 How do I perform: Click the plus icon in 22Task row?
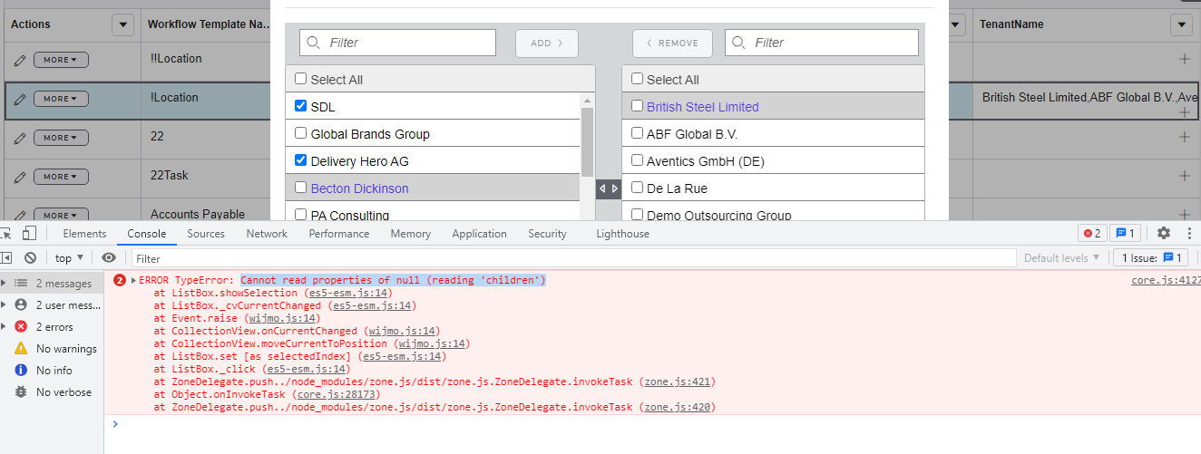tap(1184, 176)
